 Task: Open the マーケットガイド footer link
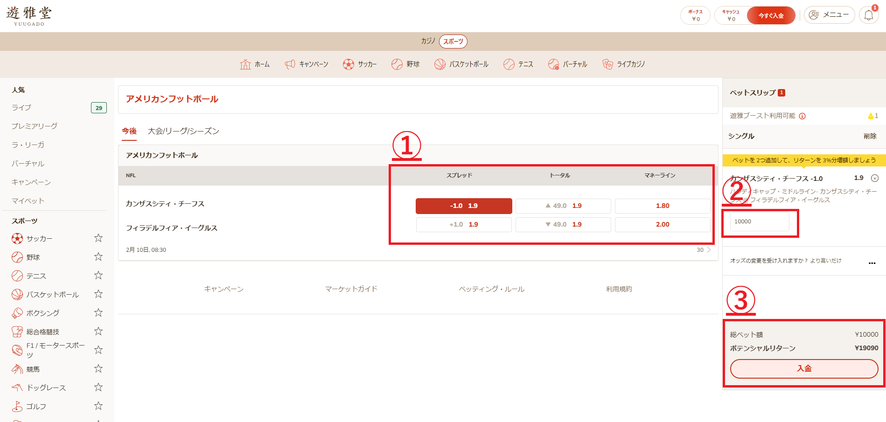click(x=351, y=289)
